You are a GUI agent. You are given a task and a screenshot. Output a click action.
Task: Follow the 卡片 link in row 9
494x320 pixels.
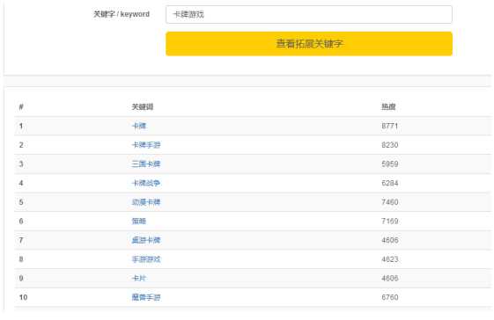pyautogui.click(x=139, y=278)
